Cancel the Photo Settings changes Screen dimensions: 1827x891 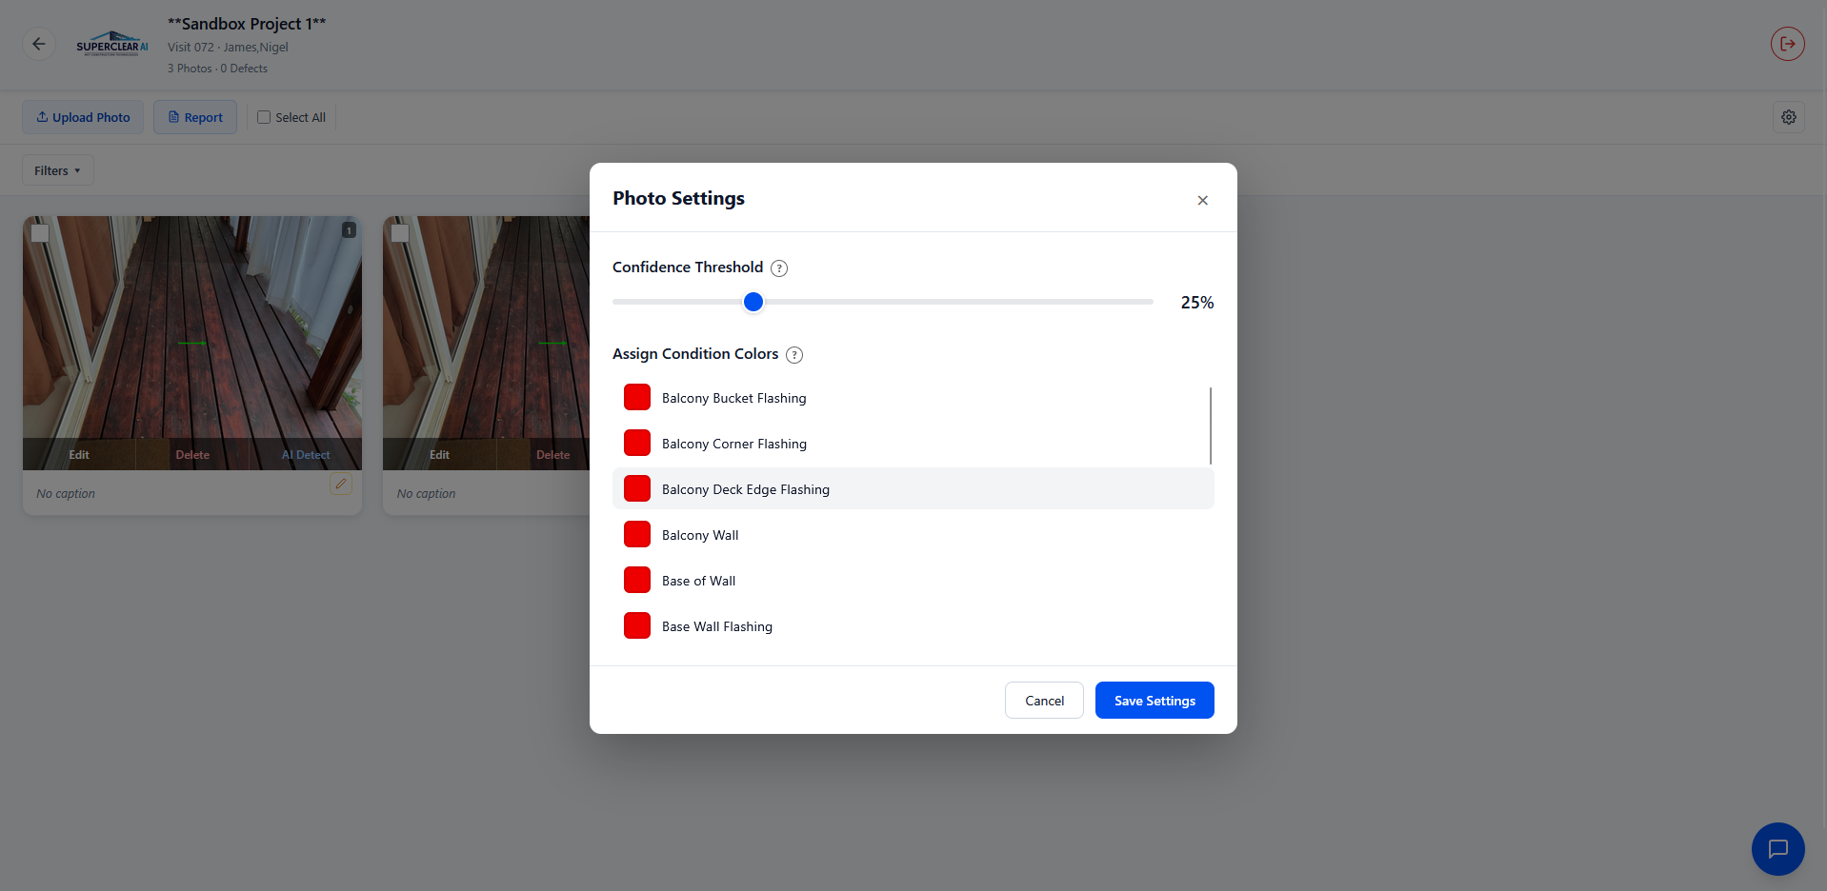point(1044,700)
